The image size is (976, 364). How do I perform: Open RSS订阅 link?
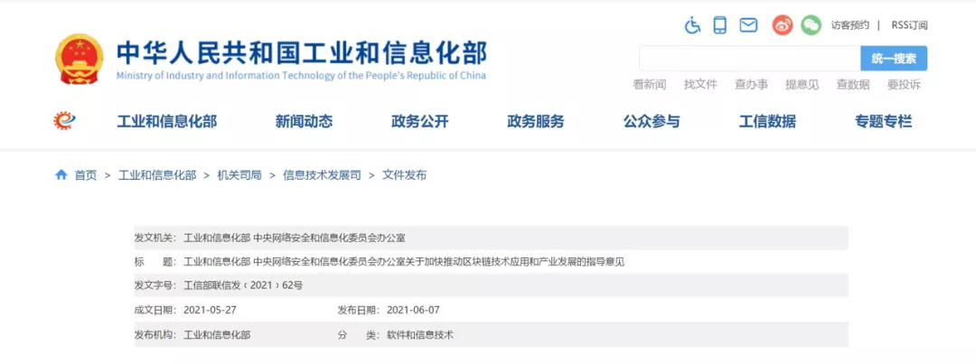click(x=909, y=25)
